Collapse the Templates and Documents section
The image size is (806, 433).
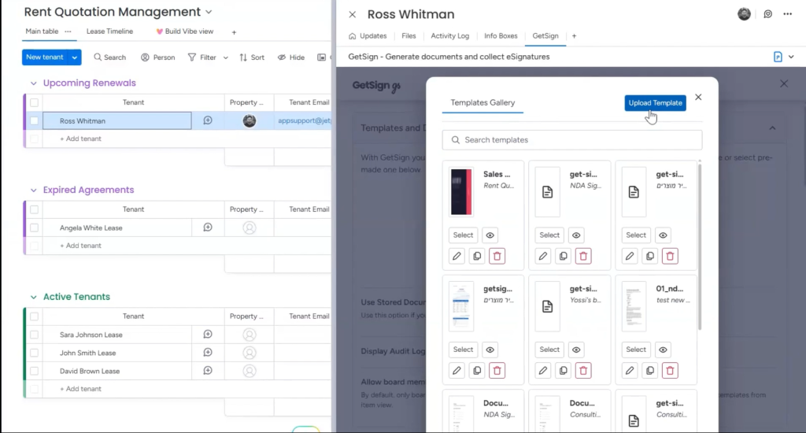click(x=772, y=128)
